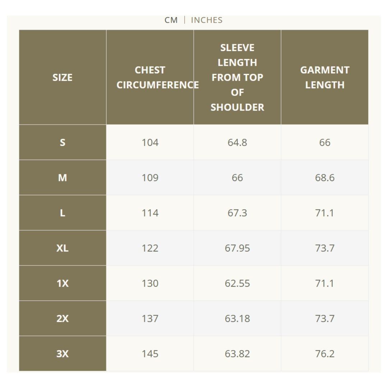Click sleeve value 67.95 for size XL

click(237, 248)
